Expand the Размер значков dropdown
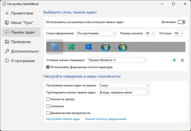 point(150,33)
